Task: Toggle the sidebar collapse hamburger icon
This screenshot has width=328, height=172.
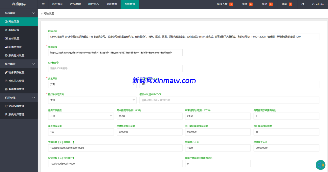Action: click(x=43, y=4)
